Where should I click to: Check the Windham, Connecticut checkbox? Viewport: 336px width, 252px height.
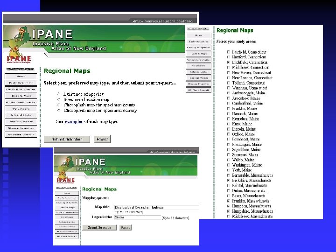coord(228,88)
